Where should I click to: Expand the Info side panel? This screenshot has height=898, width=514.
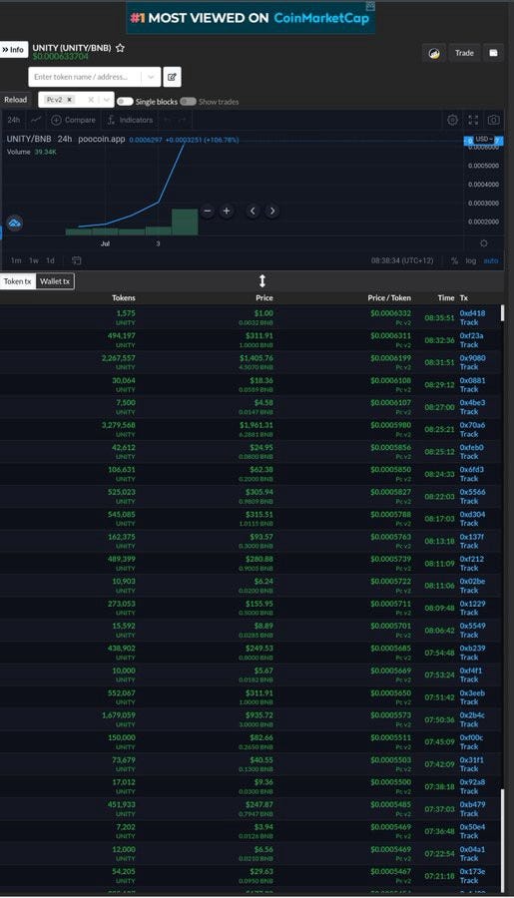click(x=13, y=50)
